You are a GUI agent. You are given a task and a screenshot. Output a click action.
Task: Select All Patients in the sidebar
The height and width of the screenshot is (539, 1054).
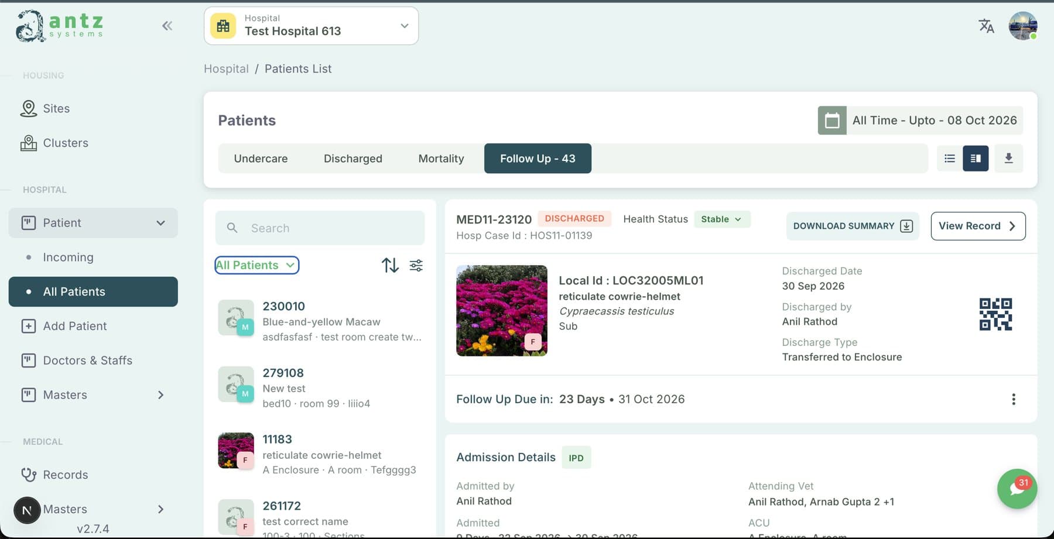click(x=93, y=292)
